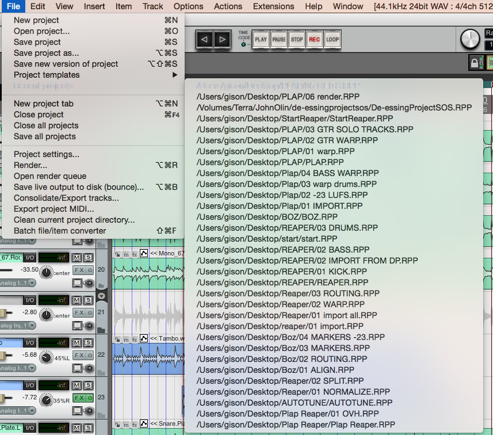Collapse the folder arrow between tracks 20 and 21
Image resolution: width=493 pixels, height=435 pixels.
click(x=102, y=296)
